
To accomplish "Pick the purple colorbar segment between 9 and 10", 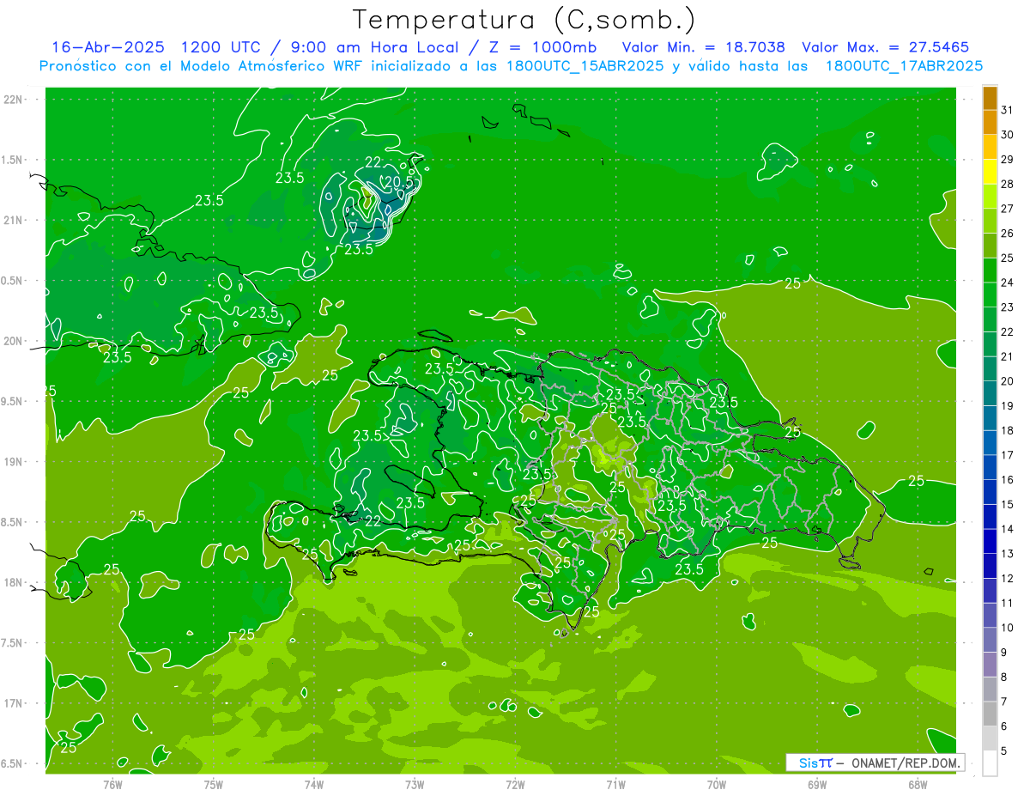I will tap(991, 640).
